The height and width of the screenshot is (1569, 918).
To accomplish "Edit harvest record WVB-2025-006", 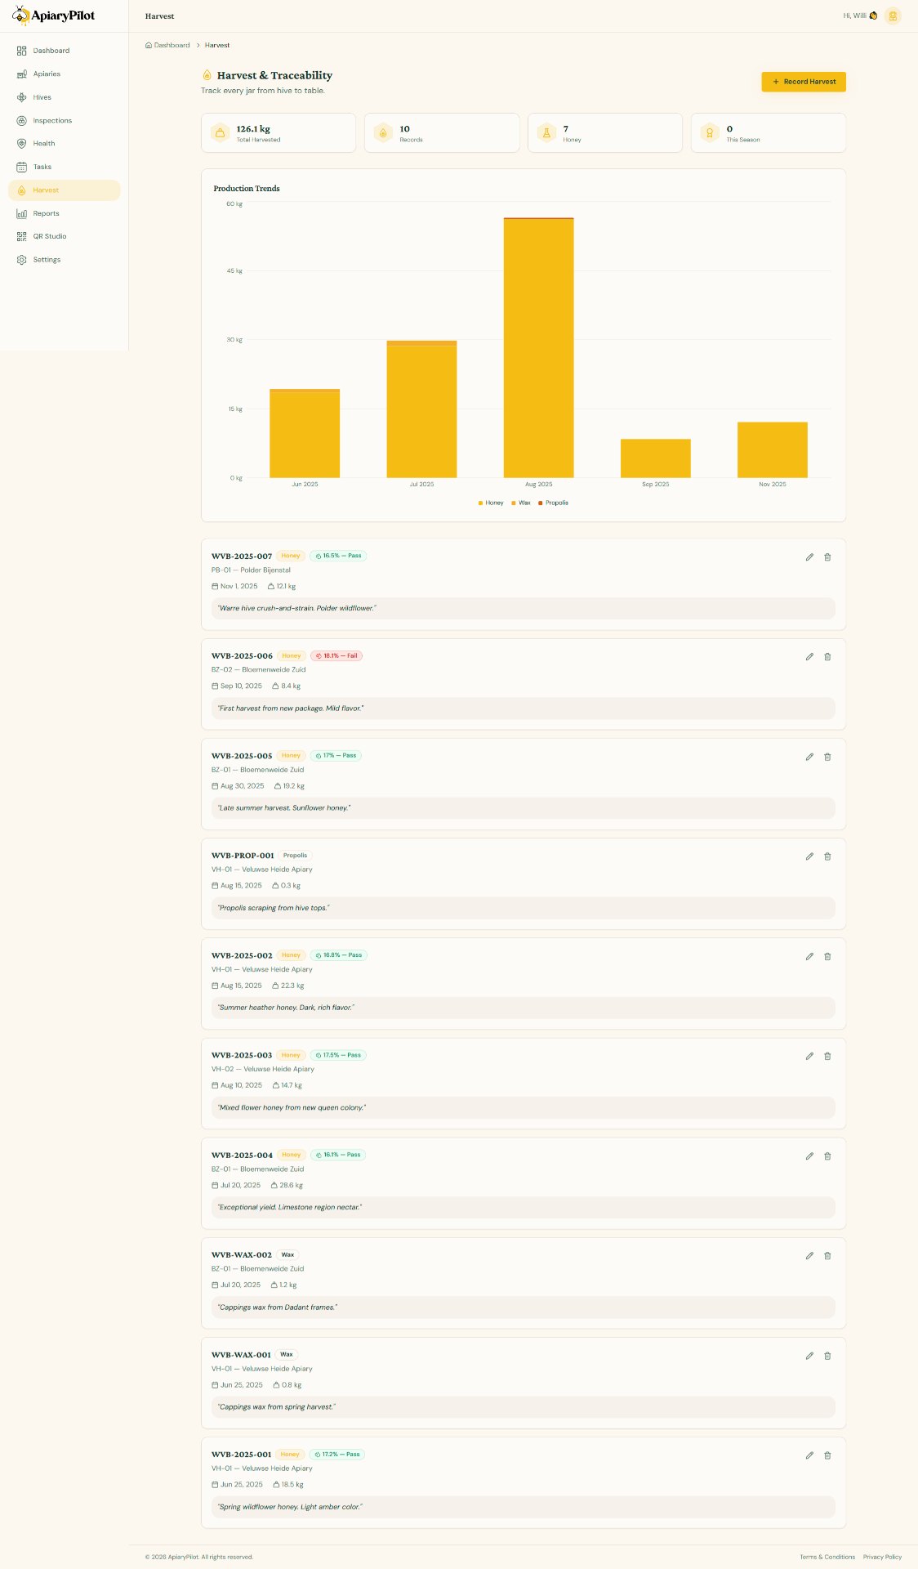I will [809, 657].
